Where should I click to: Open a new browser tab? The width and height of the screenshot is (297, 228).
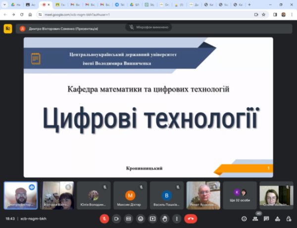click(x=248, y=4)
